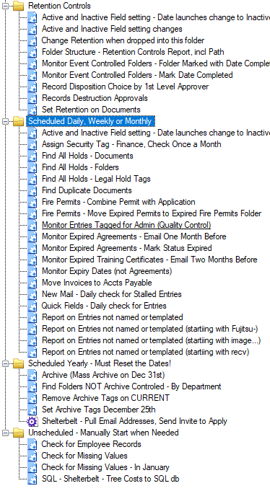Collapse the Unscheduled - Manually Start folder
270x491 pixels.
[x=5, y=433]
